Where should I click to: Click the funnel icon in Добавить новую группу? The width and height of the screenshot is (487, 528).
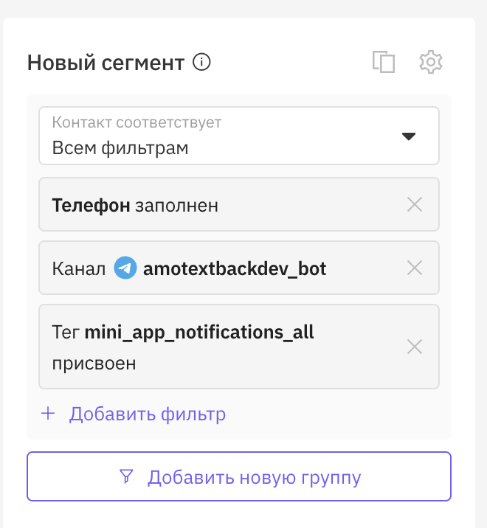coord(126,476)
